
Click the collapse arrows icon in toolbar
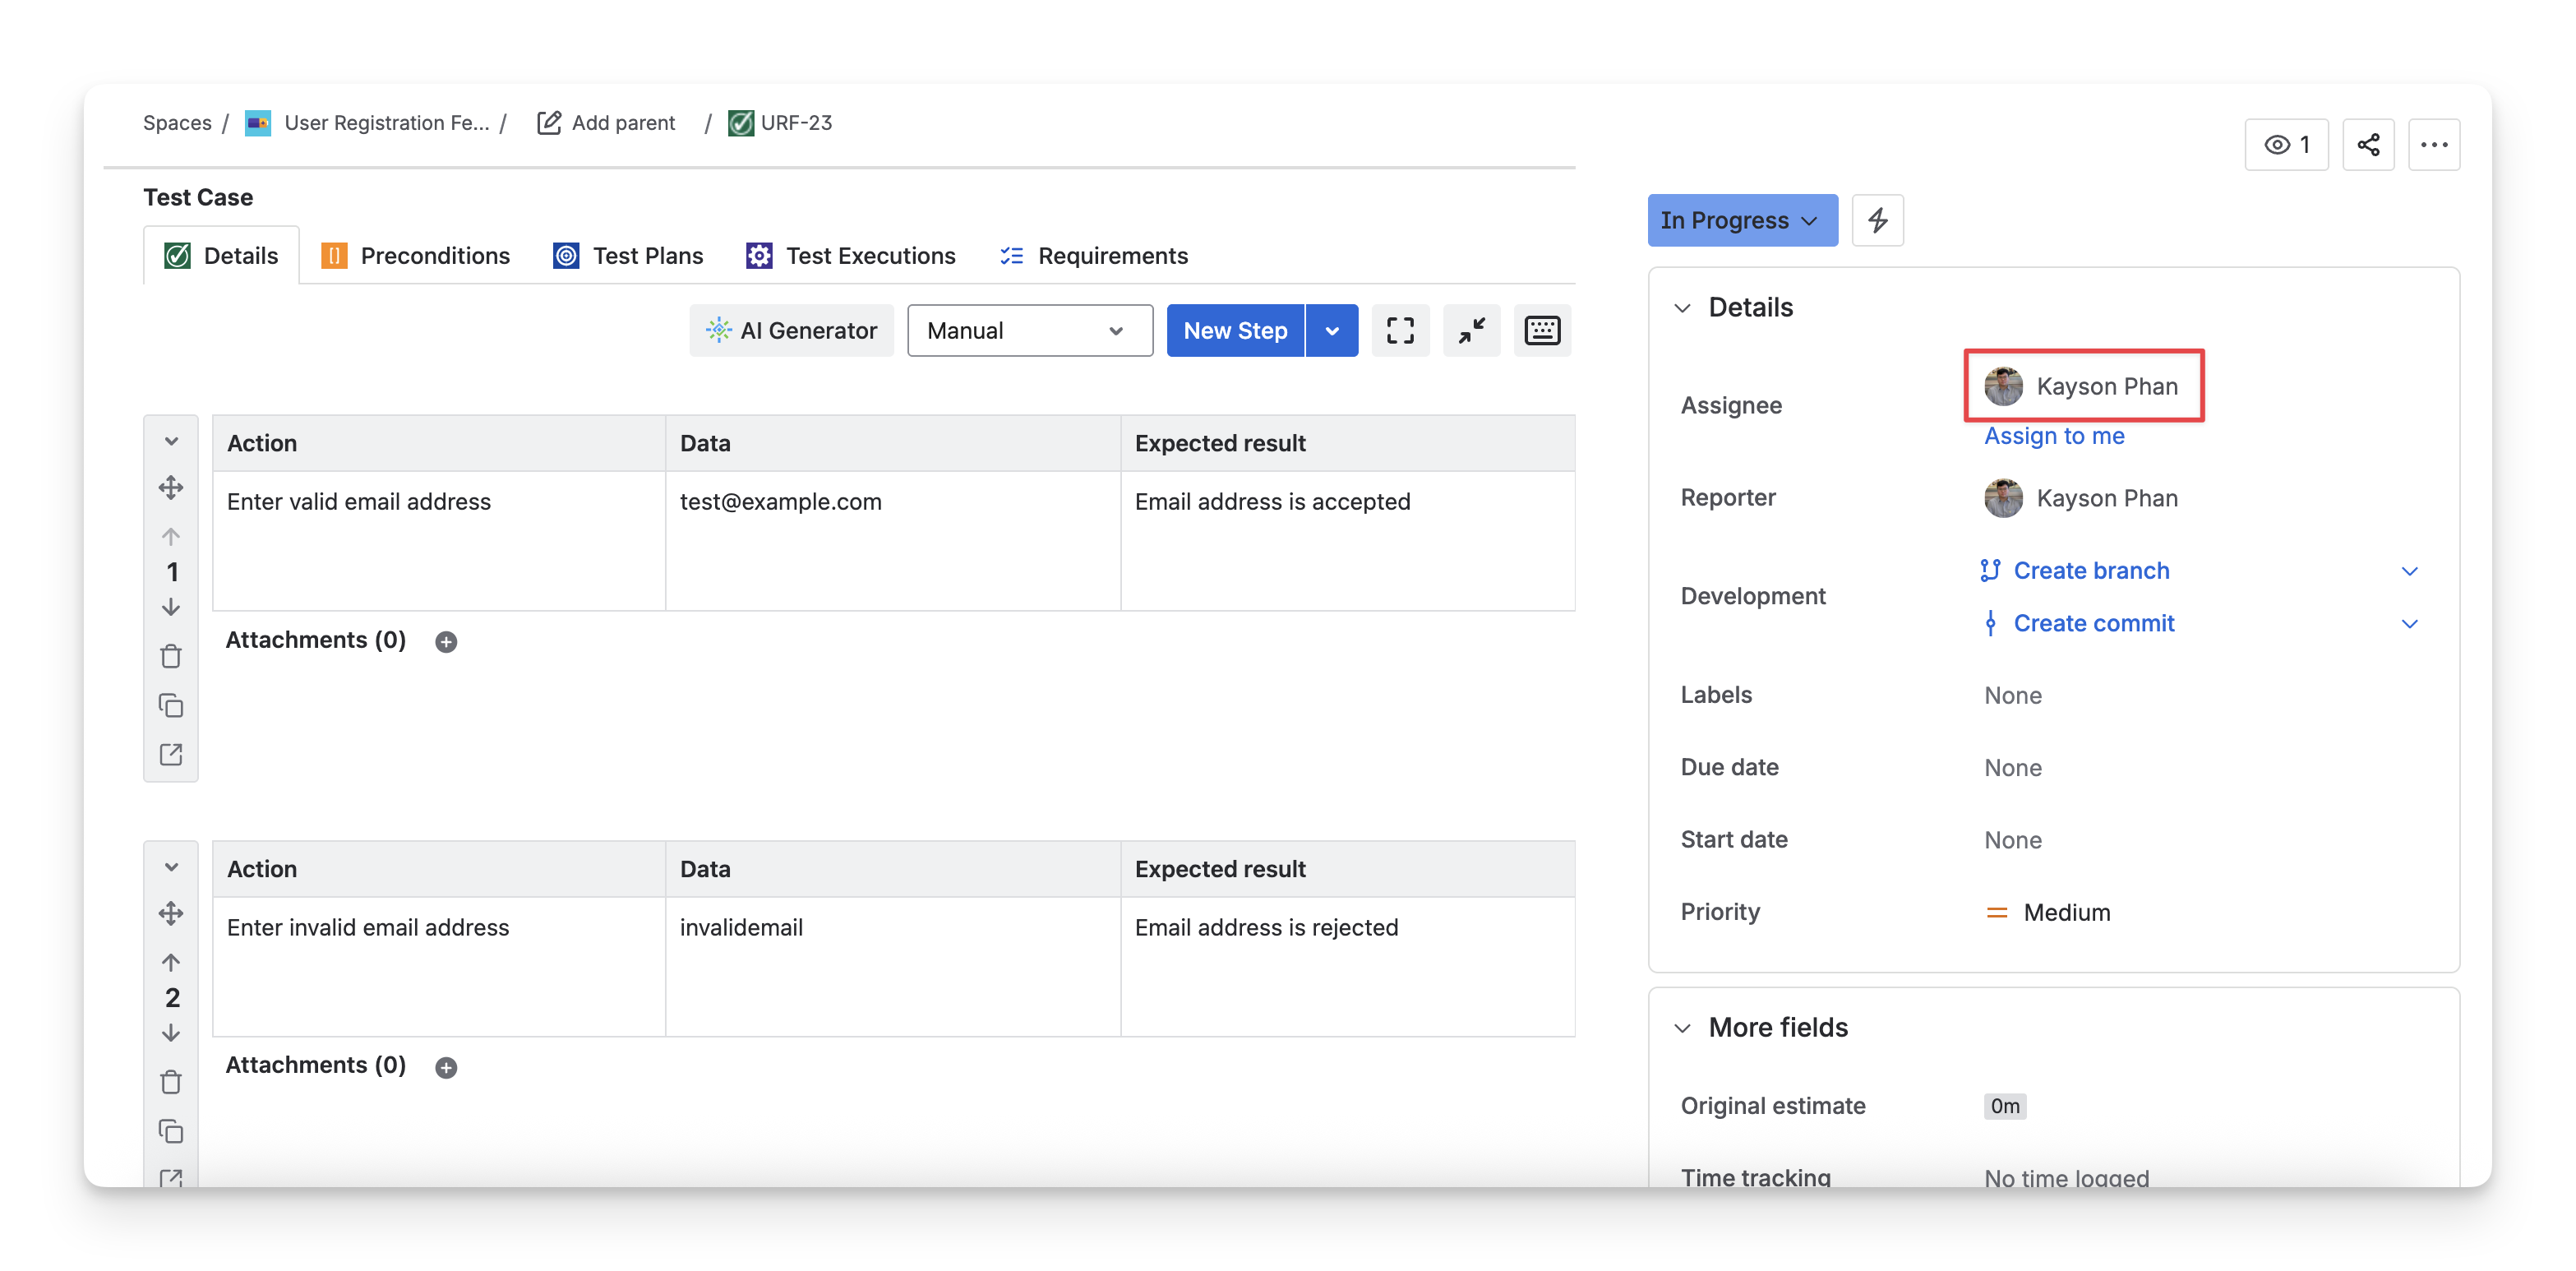tap(1471, 331)
